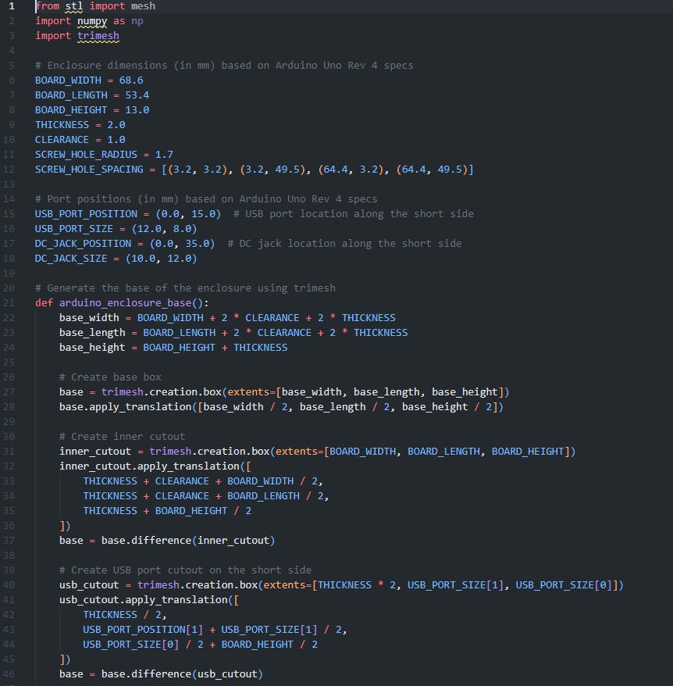
Task: Click 'base.difference(inner_cutout)' on line 37
Action: coord(188,541)
